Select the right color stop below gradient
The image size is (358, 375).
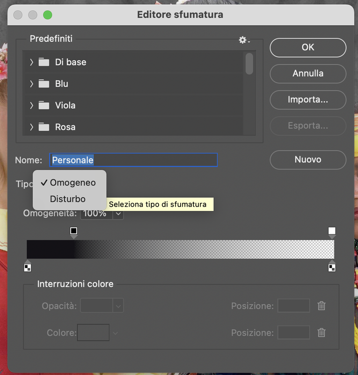coord(332,266)
